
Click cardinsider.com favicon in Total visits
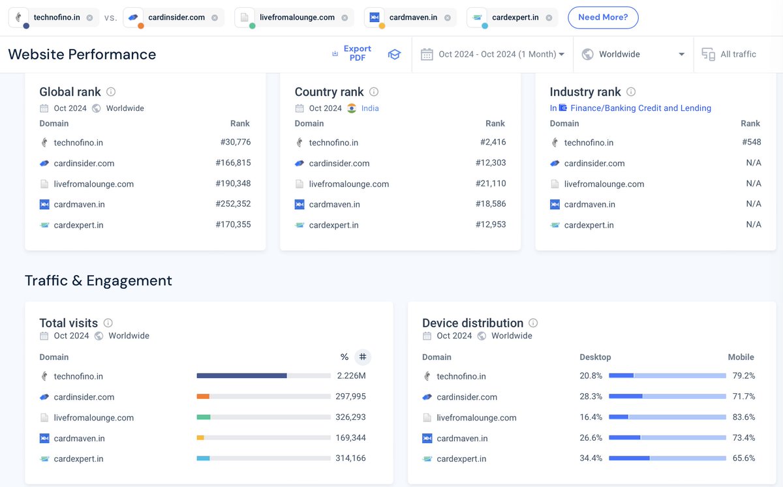[x=44, y=396]
